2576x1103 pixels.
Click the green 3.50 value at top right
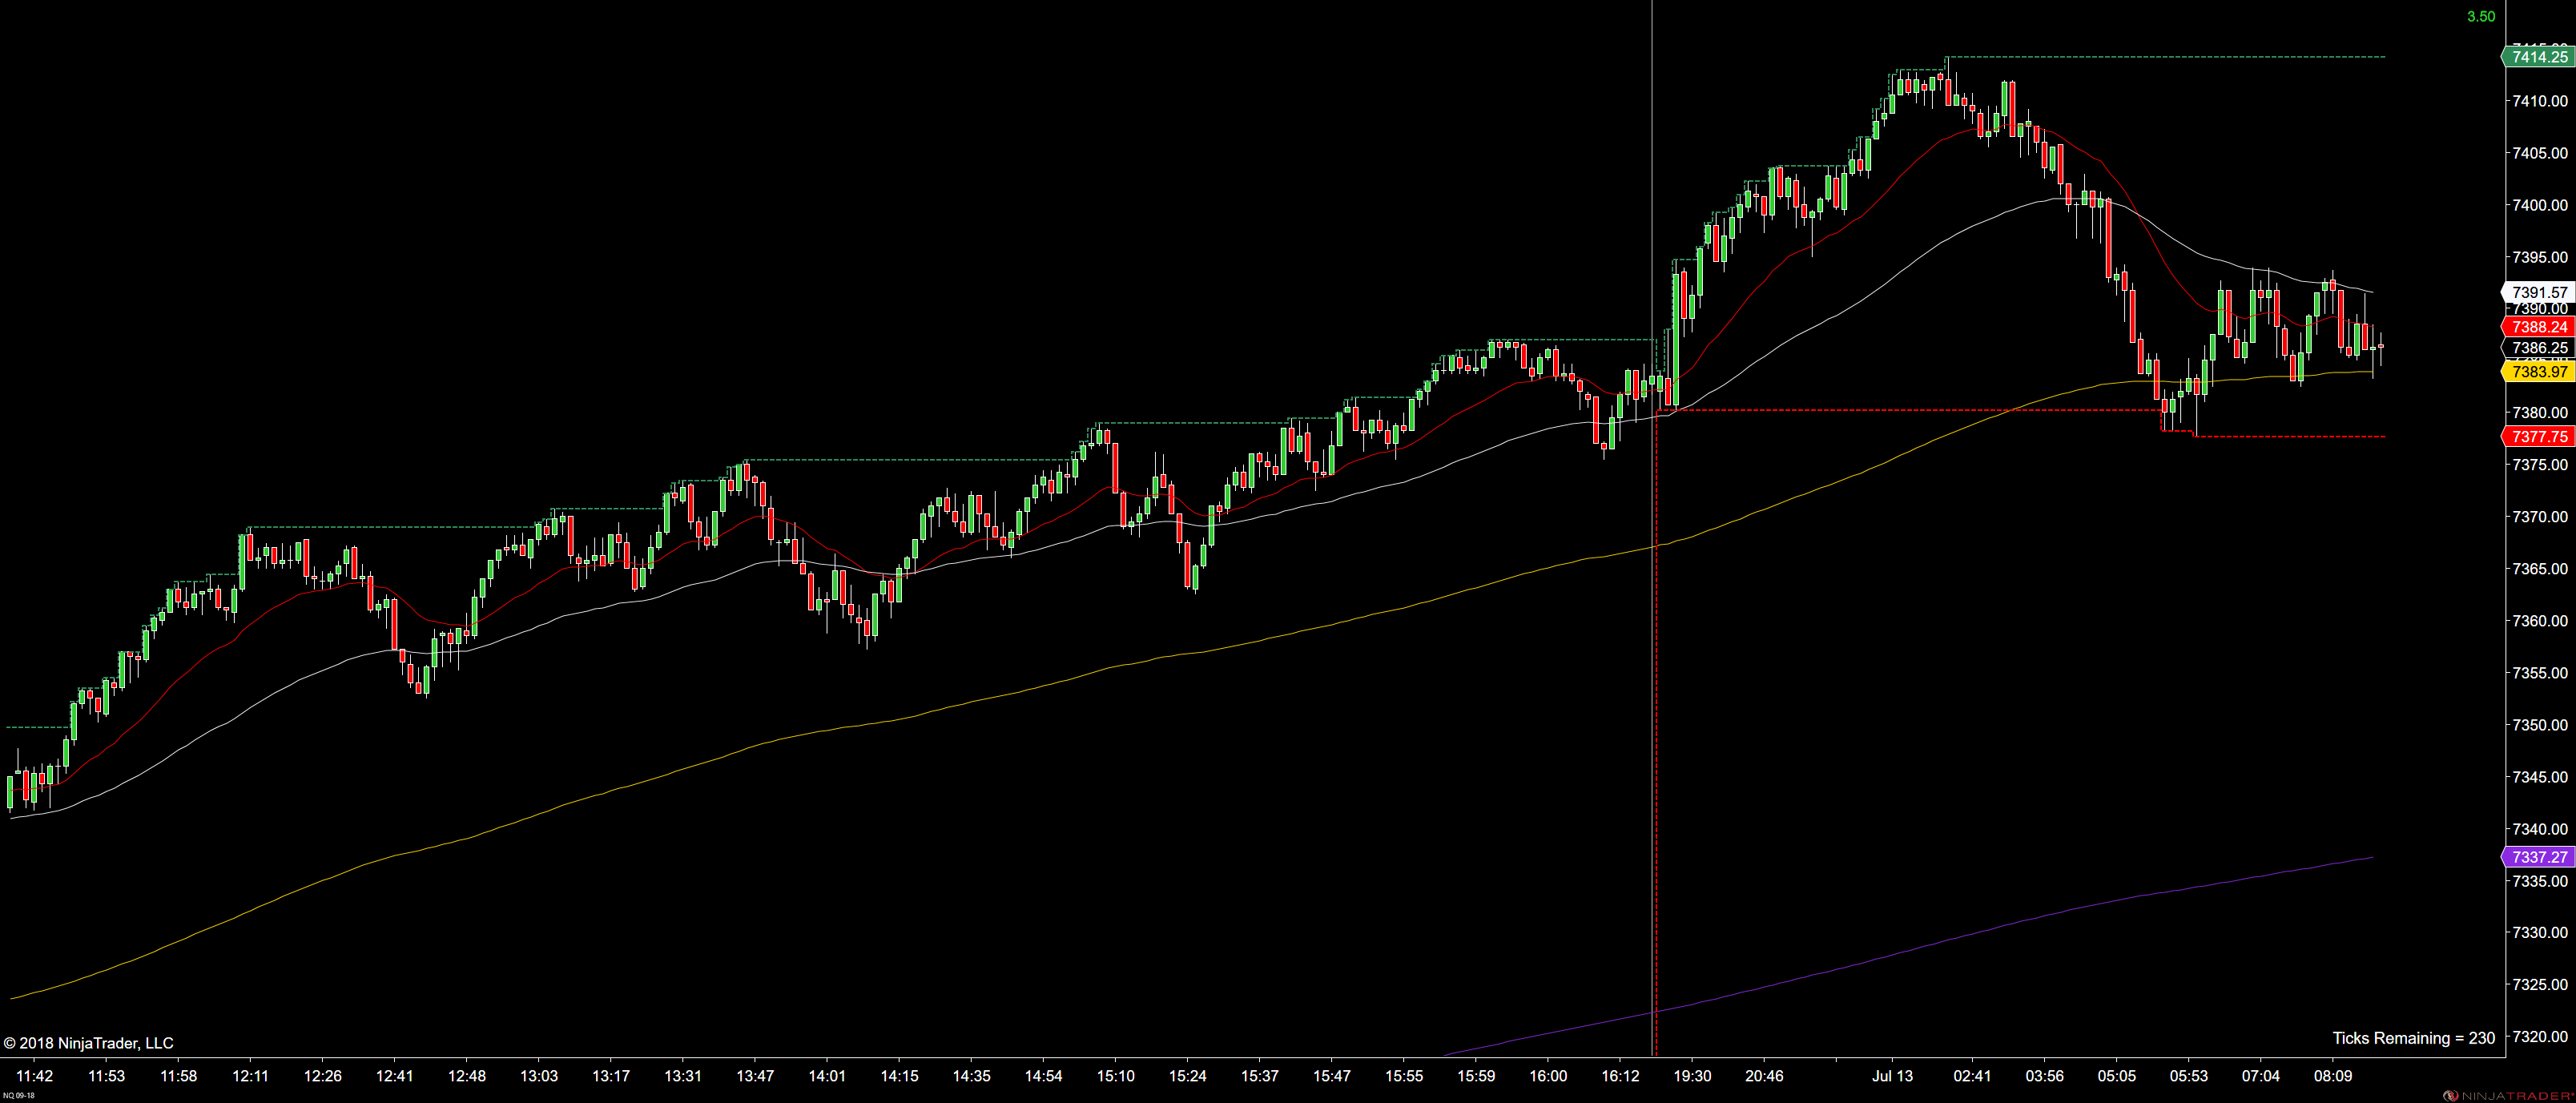point(2480,16)
